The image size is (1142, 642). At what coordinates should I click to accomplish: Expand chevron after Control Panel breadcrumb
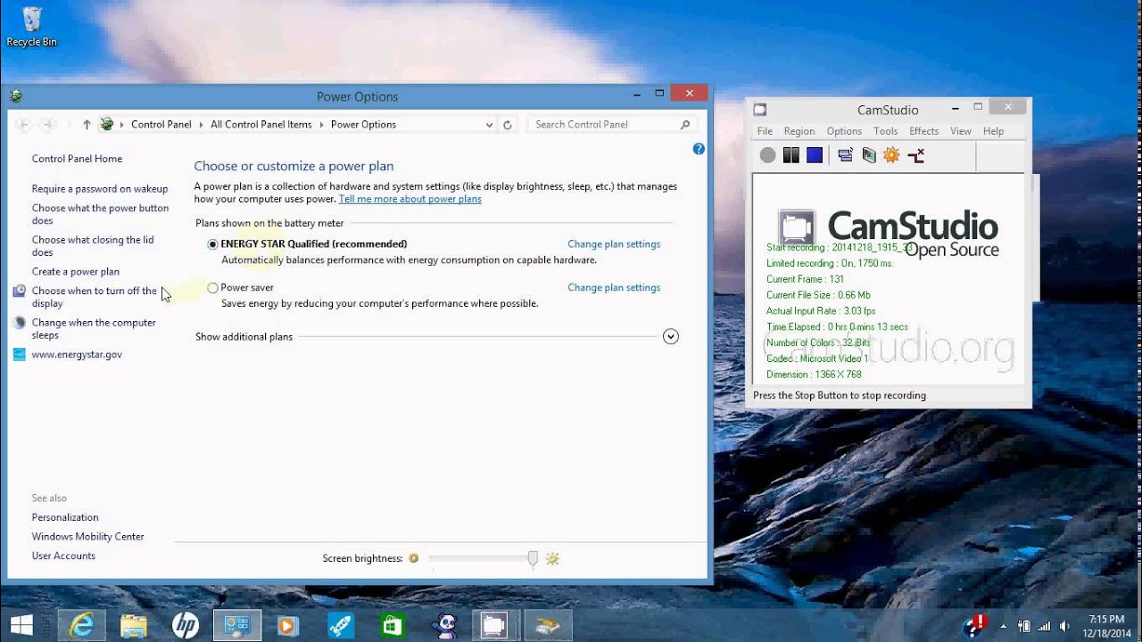click(201, 125)
